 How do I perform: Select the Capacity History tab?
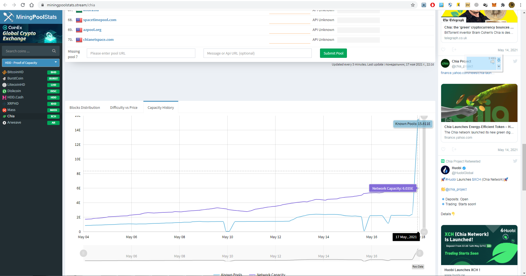(161, 108)
